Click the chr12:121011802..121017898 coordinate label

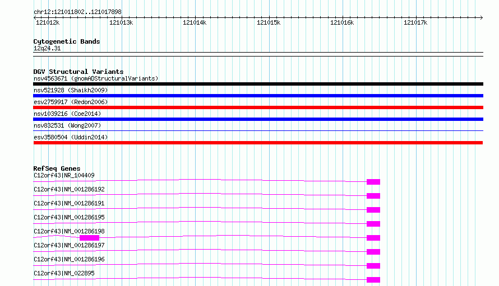(x=77, y=12)
